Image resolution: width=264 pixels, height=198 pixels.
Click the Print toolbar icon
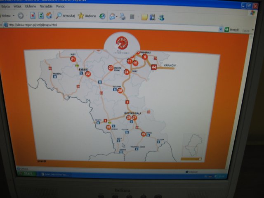tap(123, 17)
